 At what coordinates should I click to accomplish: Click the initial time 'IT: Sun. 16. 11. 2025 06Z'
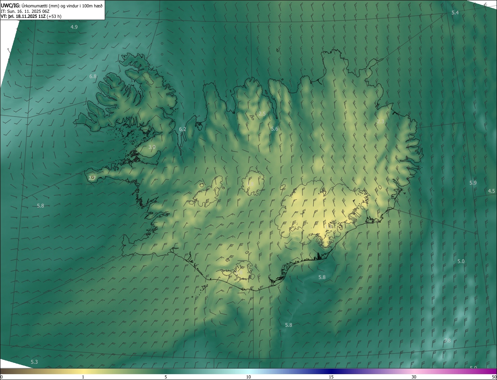25,11
